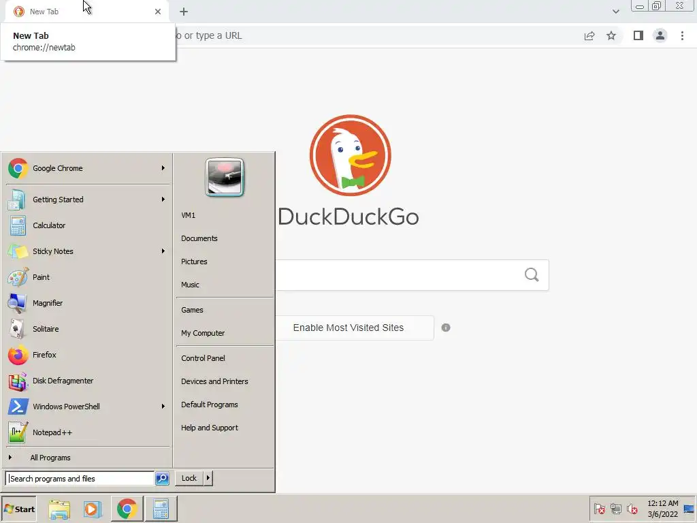697x523 pixels.
Task: Open Control Panel from the Start menu
Action: 203,358
